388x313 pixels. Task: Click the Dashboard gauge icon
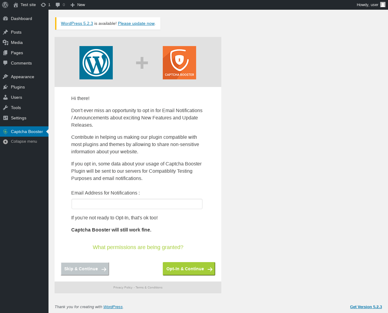coord(5,18)
